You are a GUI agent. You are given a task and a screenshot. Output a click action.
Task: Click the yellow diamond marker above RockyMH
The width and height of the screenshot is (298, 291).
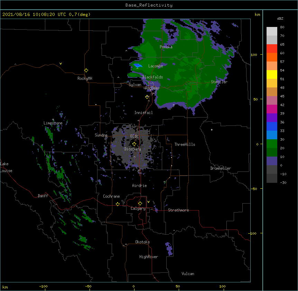click(86, 71)
